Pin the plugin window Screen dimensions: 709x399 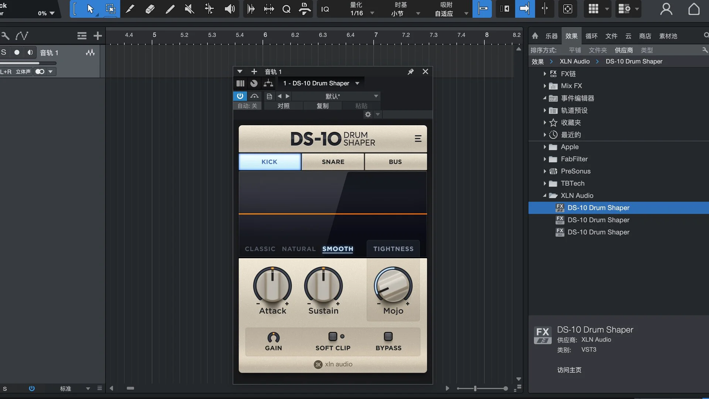point(411,72)
